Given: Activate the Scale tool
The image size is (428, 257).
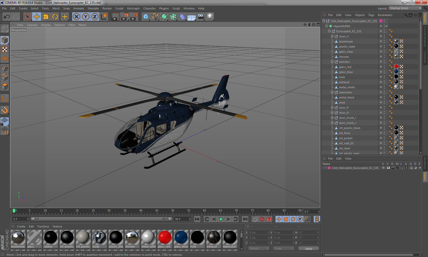Looking at the screenshot, I should click(x=46, y=17).
